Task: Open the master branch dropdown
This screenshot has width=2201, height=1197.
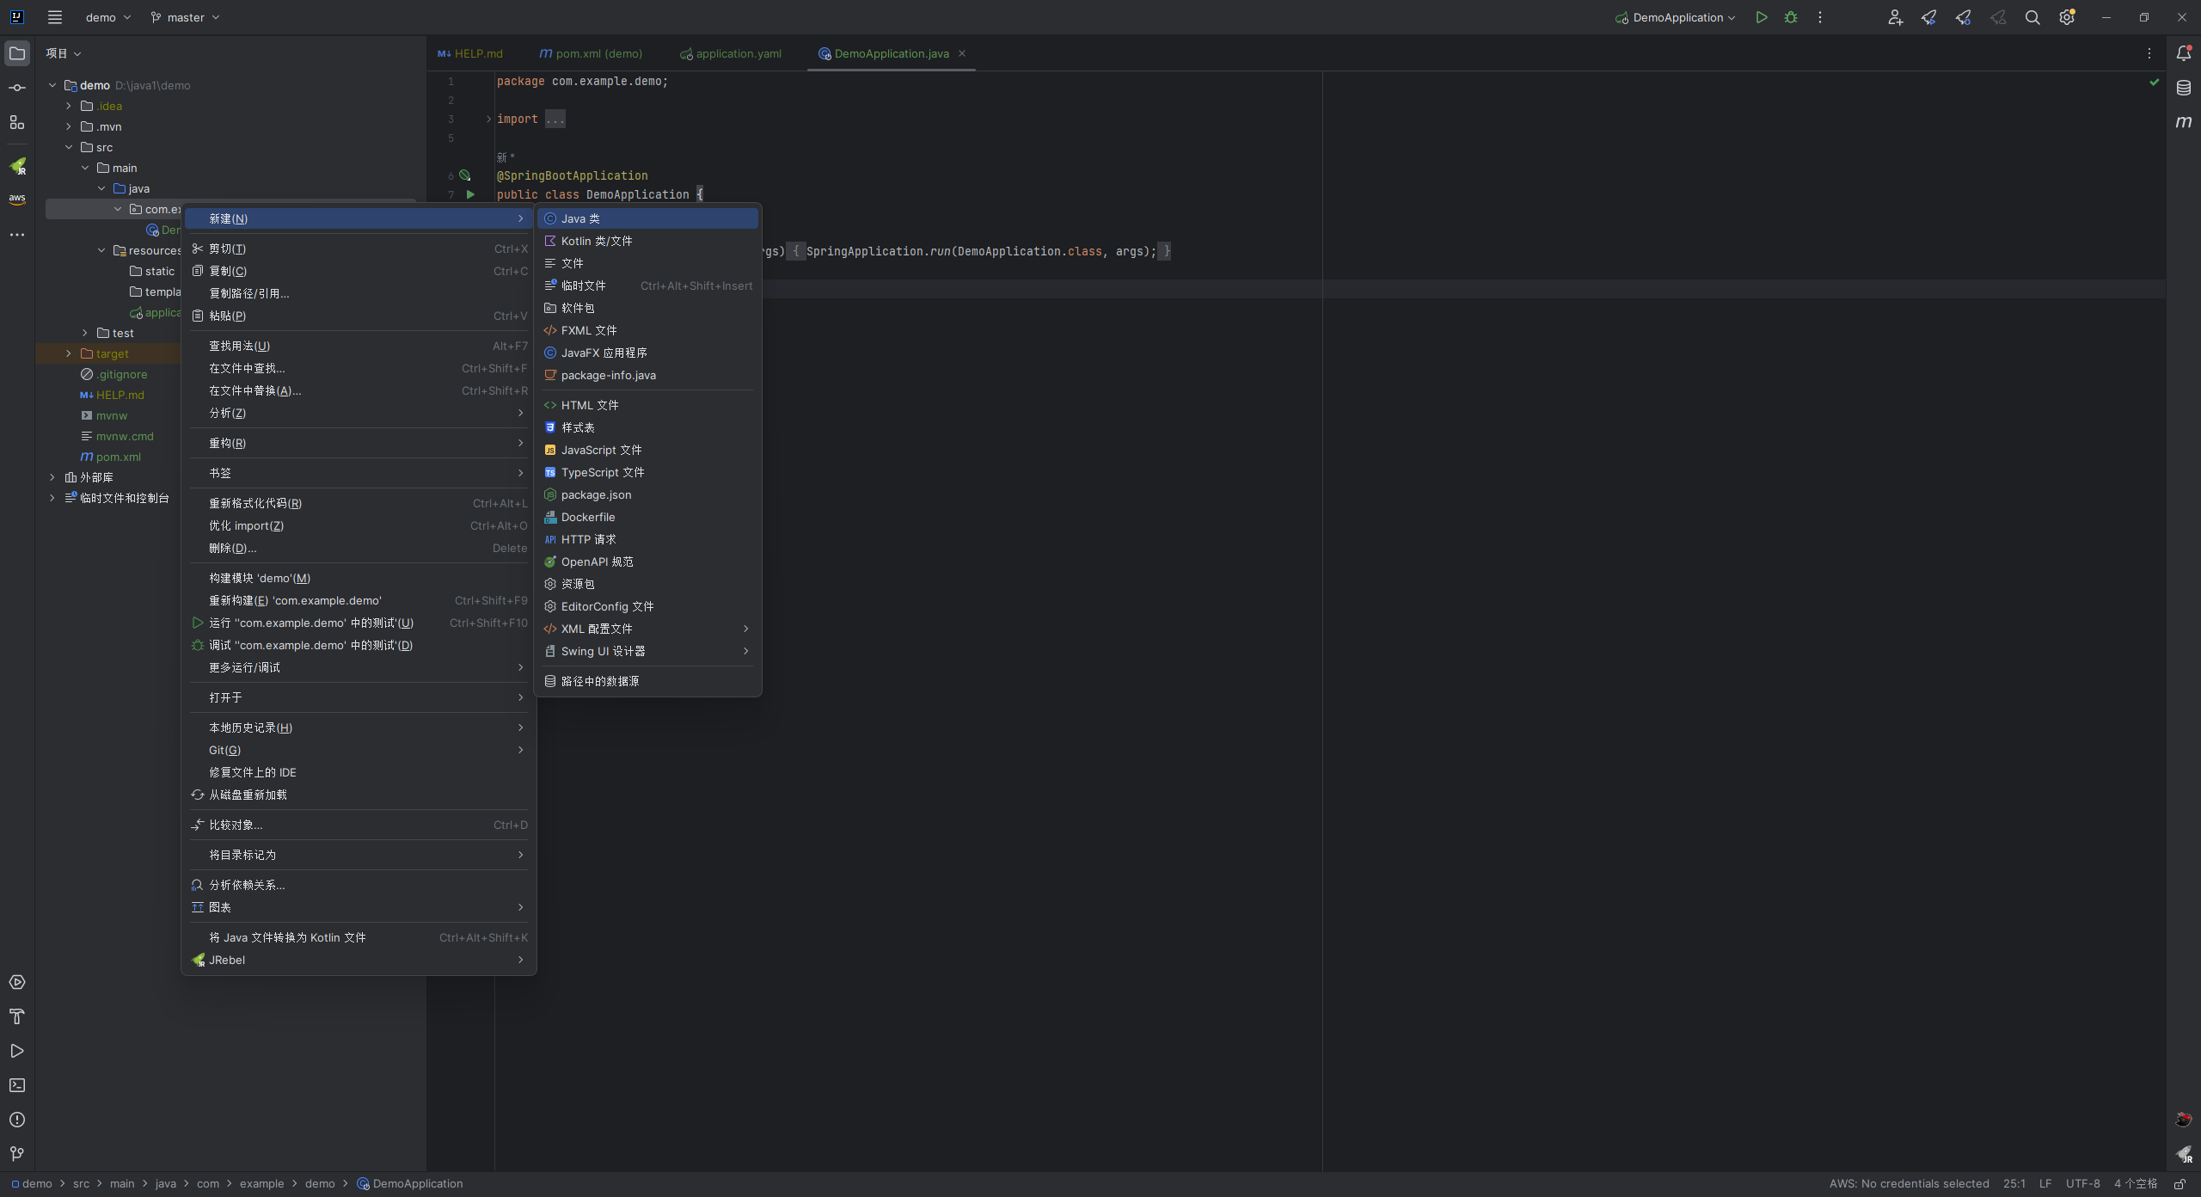Action: (x=186, y=17)
